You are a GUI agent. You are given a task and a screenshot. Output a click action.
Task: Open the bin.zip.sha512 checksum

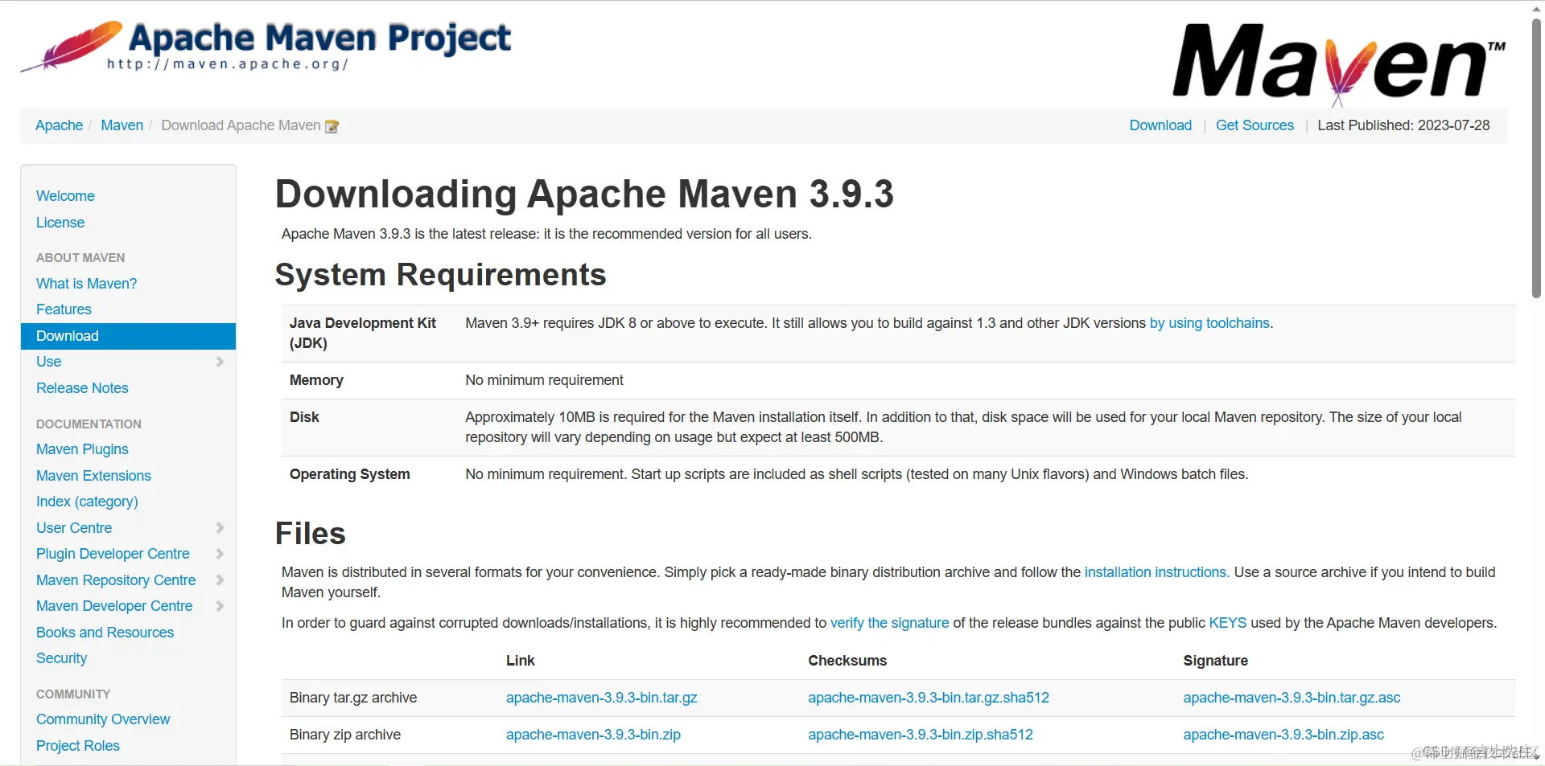tap(921, 735)
